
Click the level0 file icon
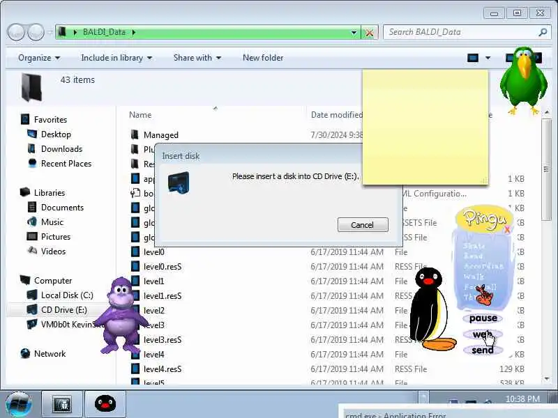point(135,251)
